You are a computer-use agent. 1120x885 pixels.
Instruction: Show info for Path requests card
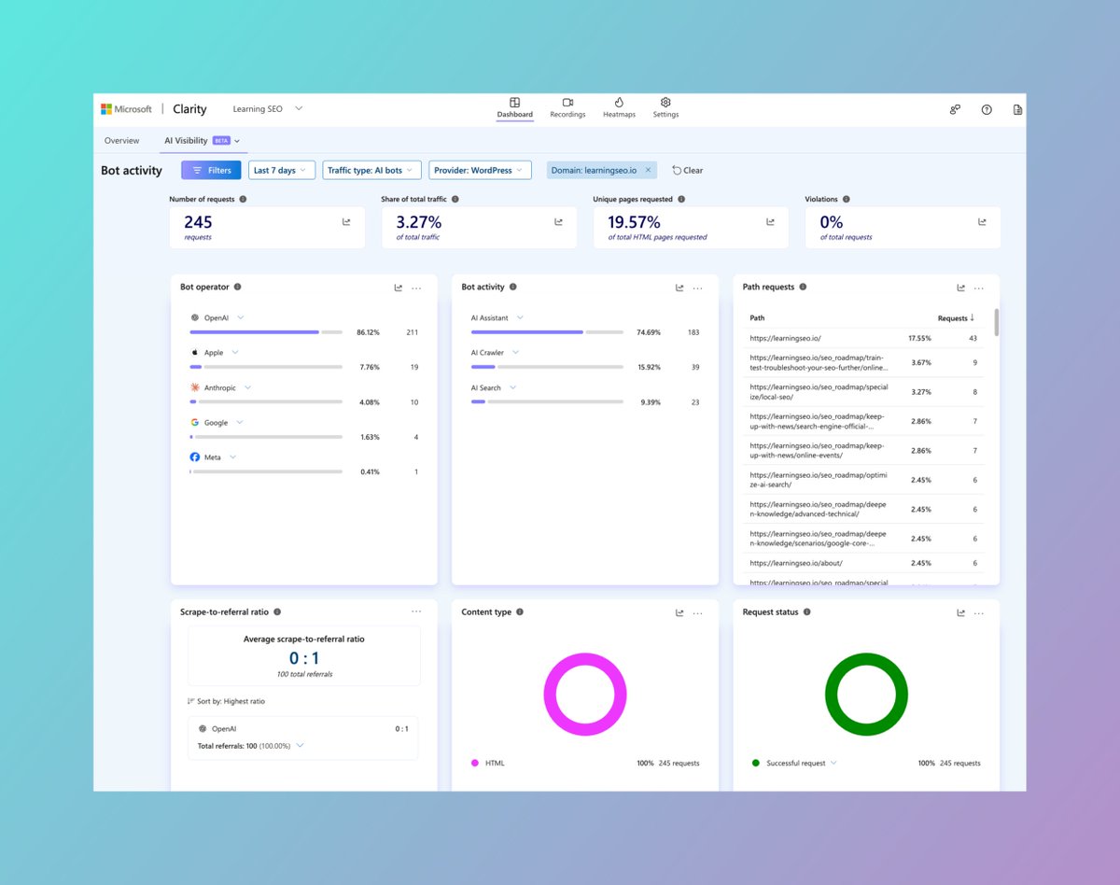pyautogui.click(x=803, y=287)
